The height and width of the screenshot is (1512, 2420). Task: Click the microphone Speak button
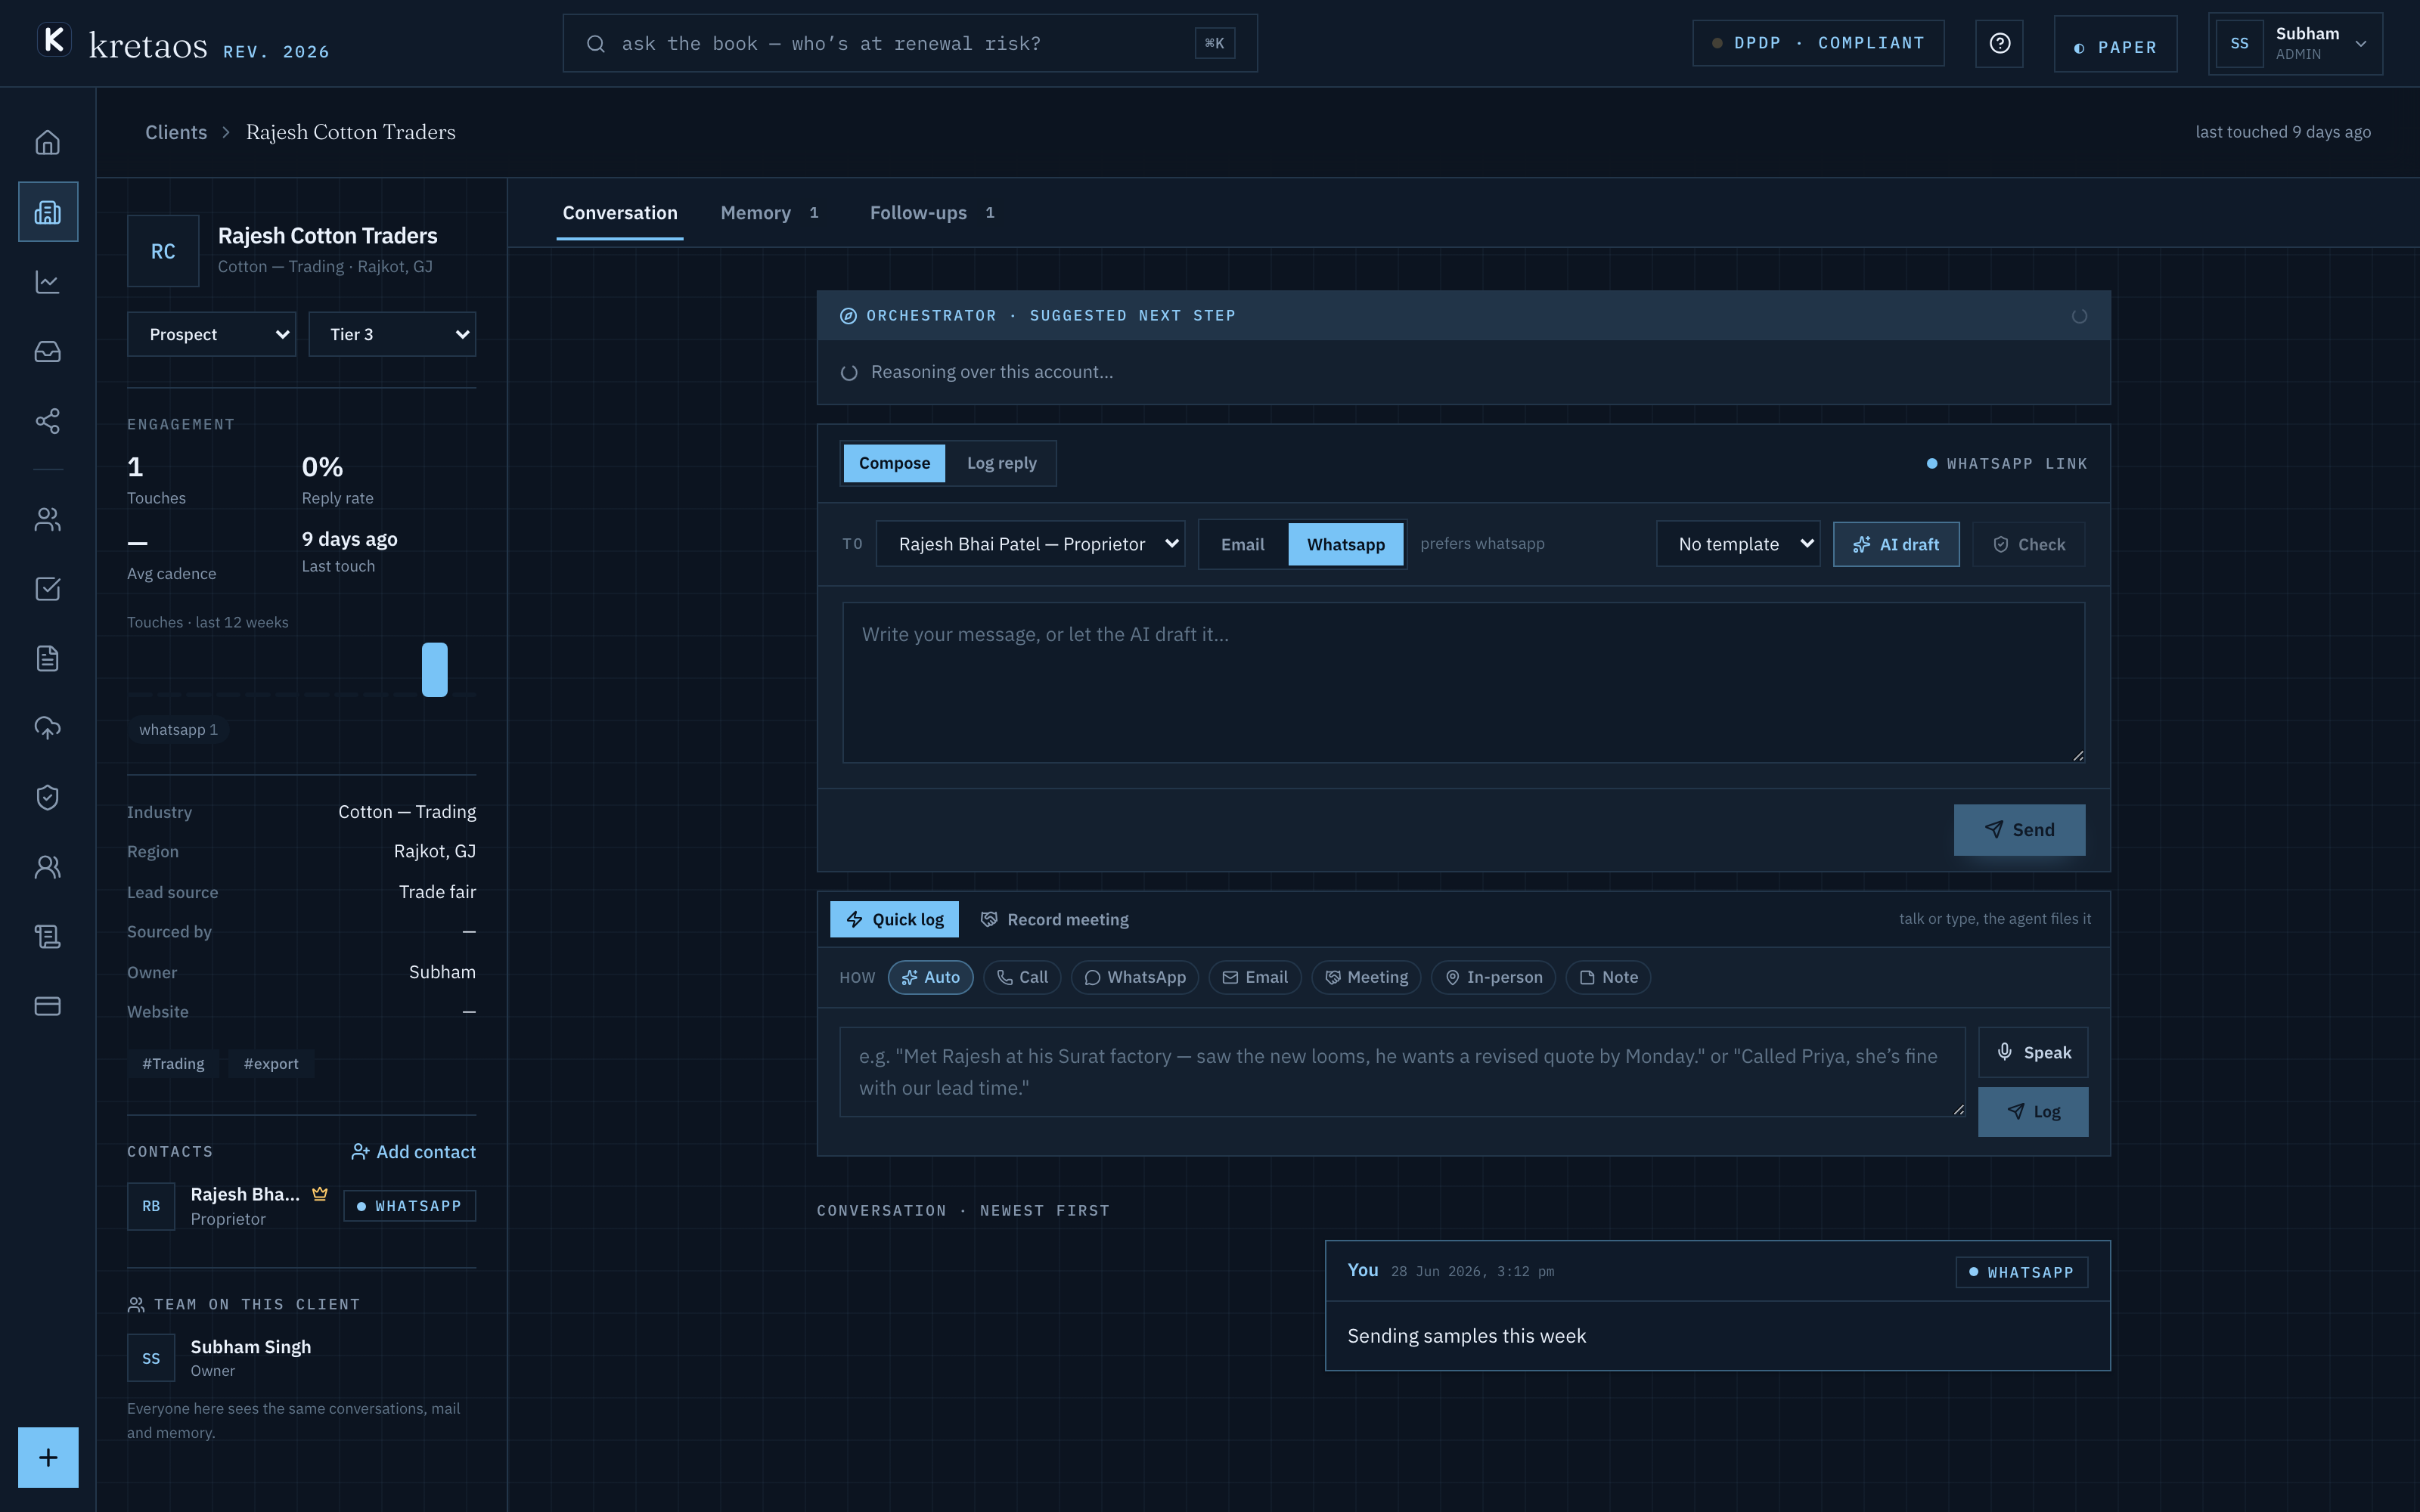2033,1052
